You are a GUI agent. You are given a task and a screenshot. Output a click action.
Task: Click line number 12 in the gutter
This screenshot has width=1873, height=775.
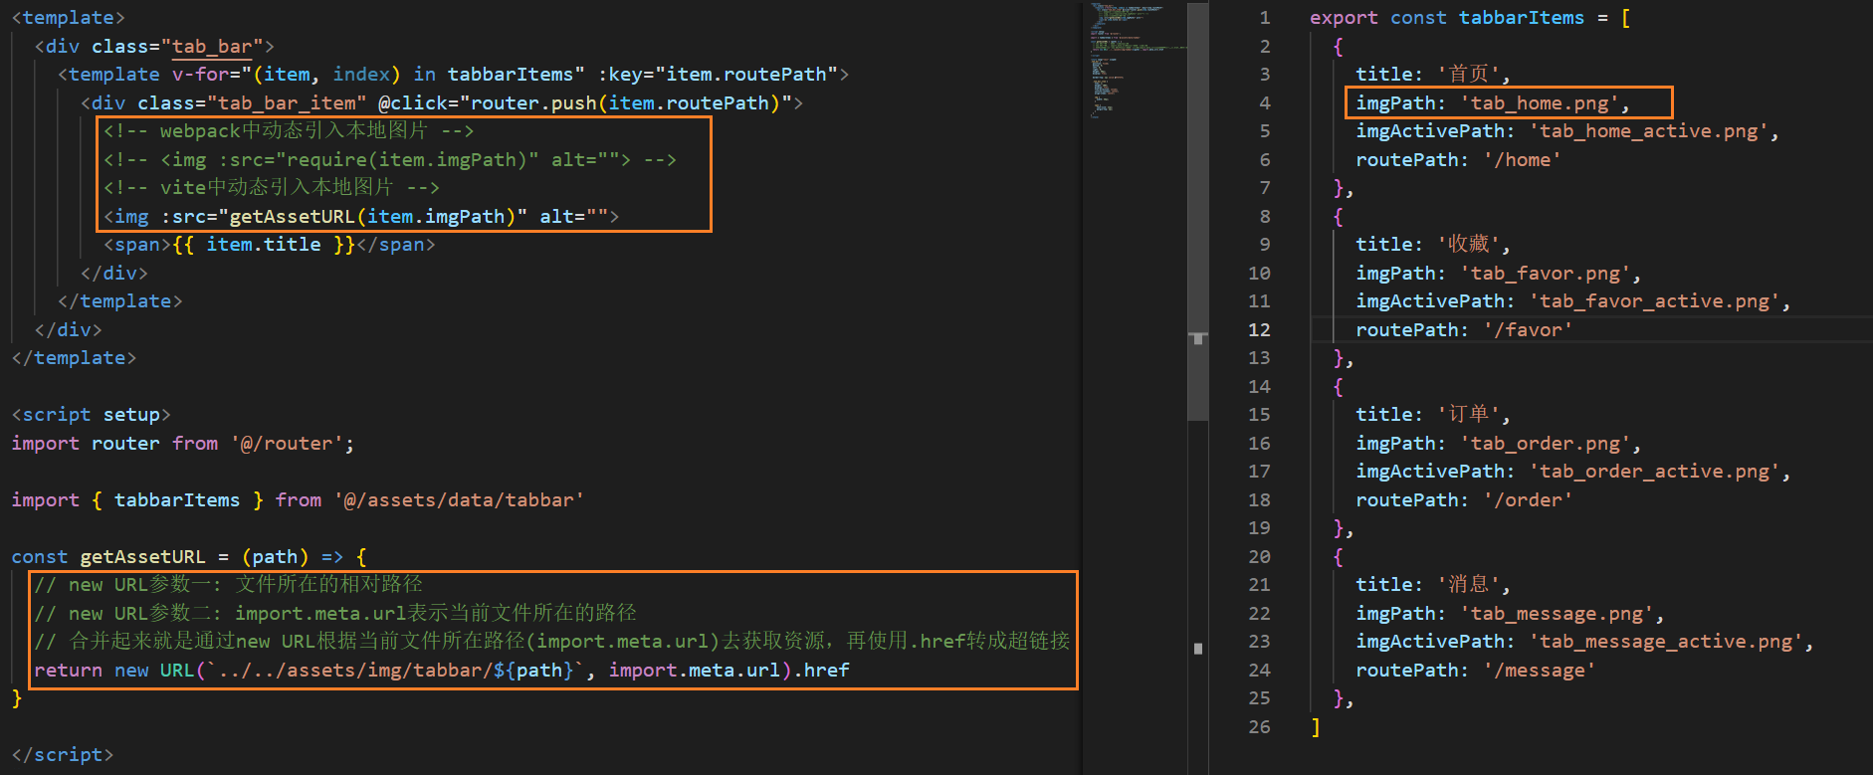(x=1259, y=330)
